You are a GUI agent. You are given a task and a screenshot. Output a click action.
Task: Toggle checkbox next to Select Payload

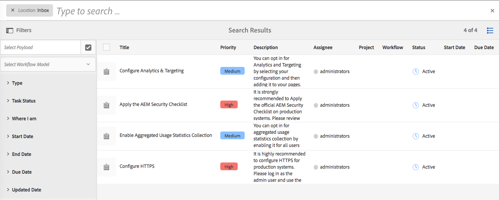[x=88, y=47]
